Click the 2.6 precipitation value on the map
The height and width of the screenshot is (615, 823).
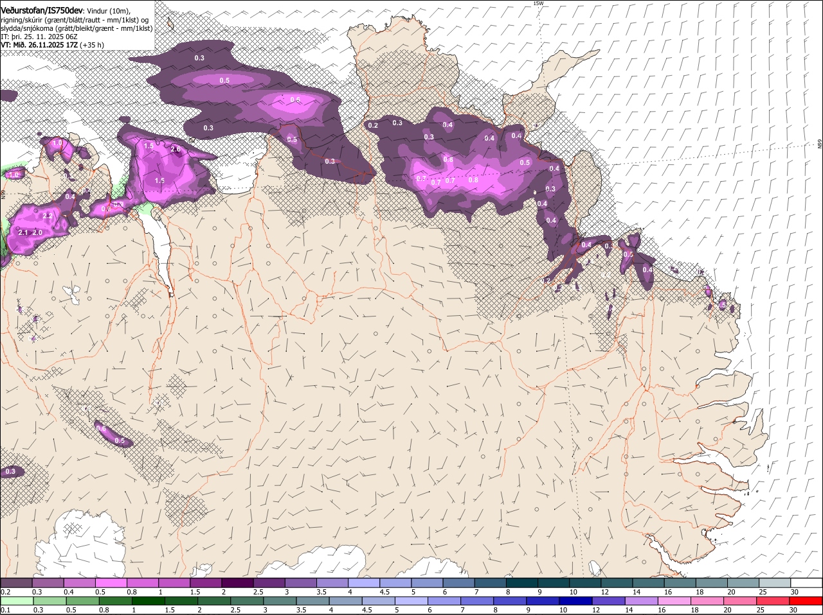coord(177,149)
